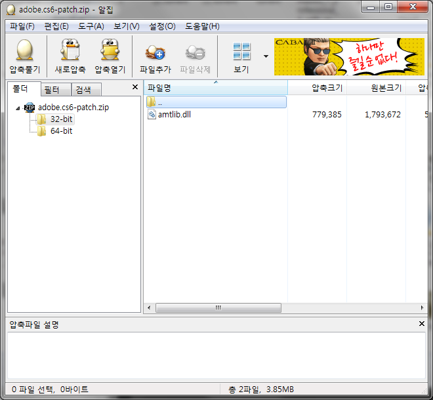Close the ALZip window
Screen dimensions: 433x400
point(413,7)
